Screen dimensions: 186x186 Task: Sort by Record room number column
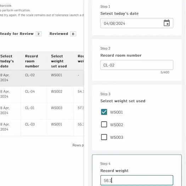[x=32, y=61]
